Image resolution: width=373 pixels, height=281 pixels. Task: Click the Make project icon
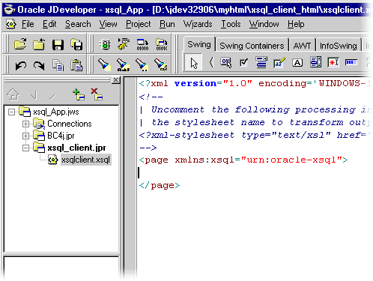tap(142, 45)
